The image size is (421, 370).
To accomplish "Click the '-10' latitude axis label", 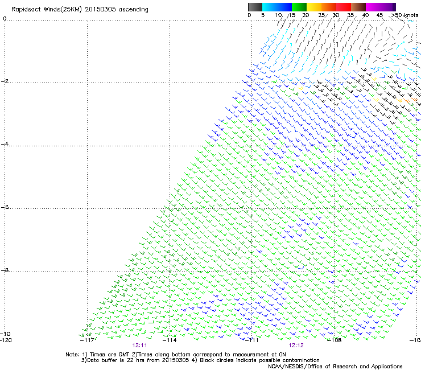I will point(5,334).
